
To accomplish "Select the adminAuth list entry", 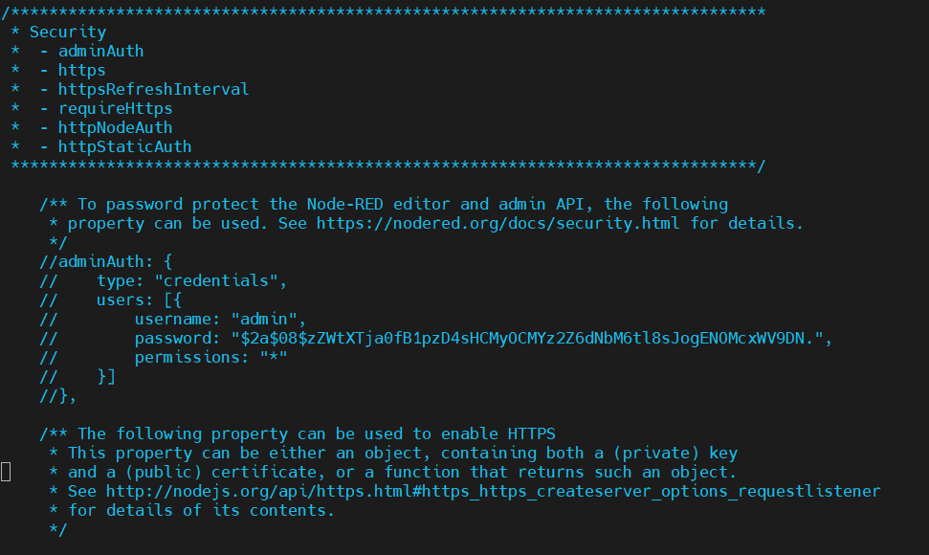I will (x=100, y=50).
